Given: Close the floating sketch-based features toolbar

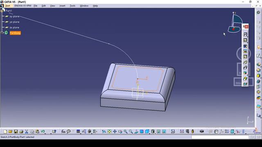Looking at the screenshot, I should pos(246,27).
